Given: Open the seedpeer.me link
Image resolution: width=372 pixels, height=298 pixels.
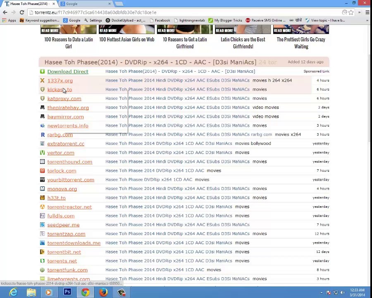Looking at the screenshot, I should [x=63, y=225].
